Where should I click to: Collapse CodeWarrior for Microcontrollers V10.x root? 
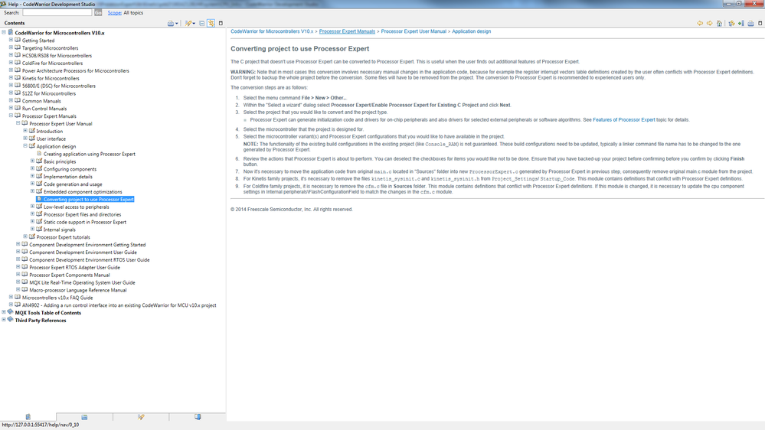(x=4, y=33)
